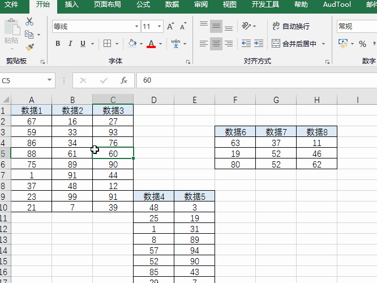Click the confirm checkmark in formula bar
Screen dimensions: 377x283
[x=104, y=80]
